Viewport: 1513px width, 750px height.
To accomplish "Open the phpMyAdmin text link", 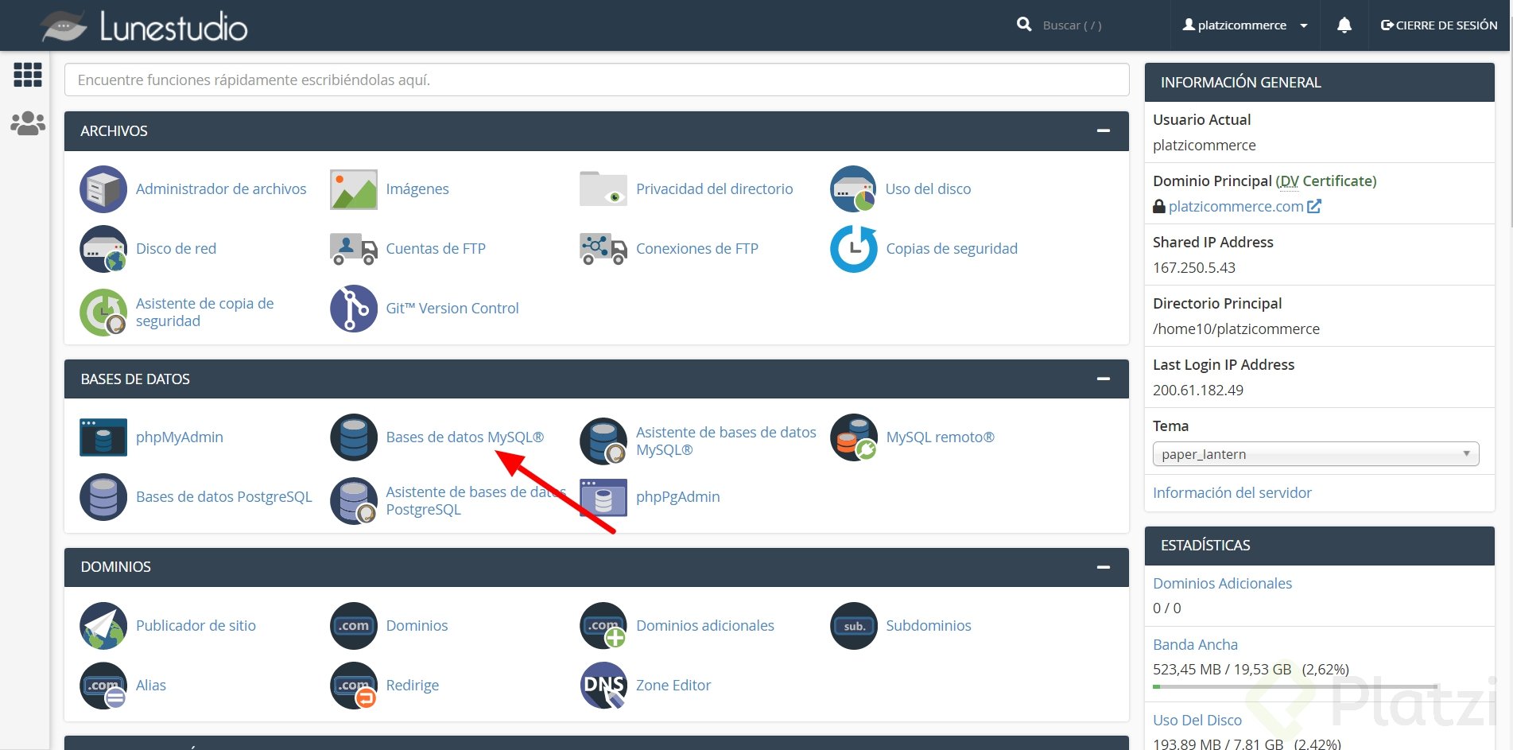I will (180, 437).
